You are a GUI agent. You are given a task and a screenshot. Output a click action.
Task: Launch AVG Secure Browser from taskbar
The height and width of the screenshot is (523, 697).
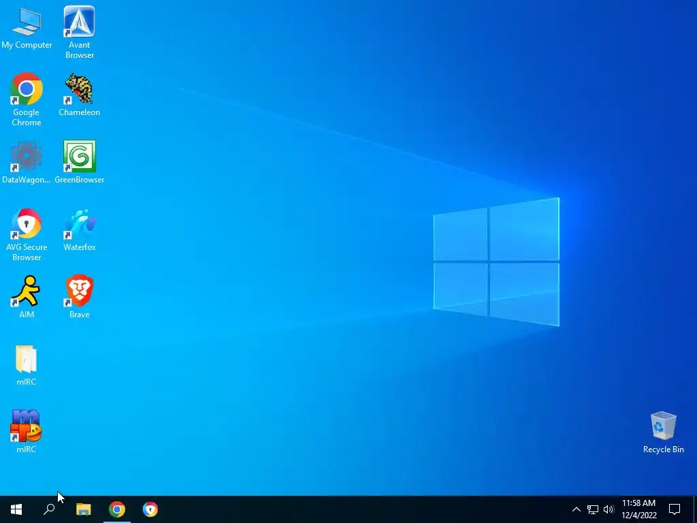150,509
